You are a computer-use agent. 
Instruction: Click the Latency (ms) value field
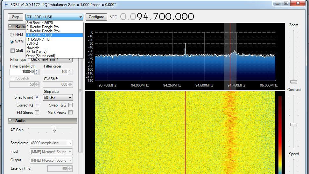point(58,169)
